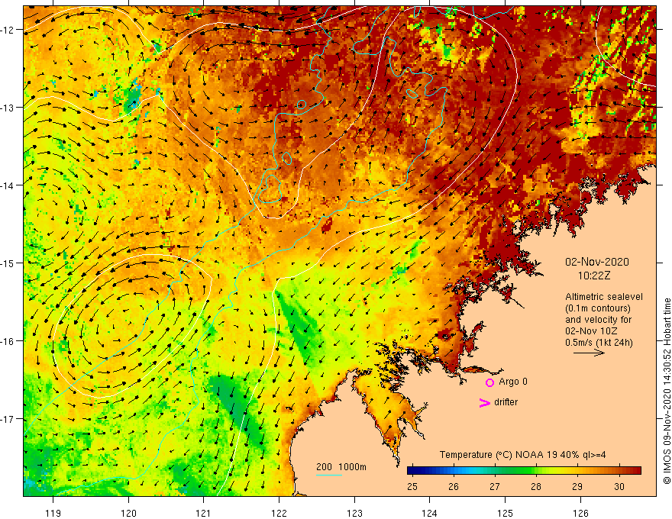Click longitude 119 axis label

click(x=53, y=513)
